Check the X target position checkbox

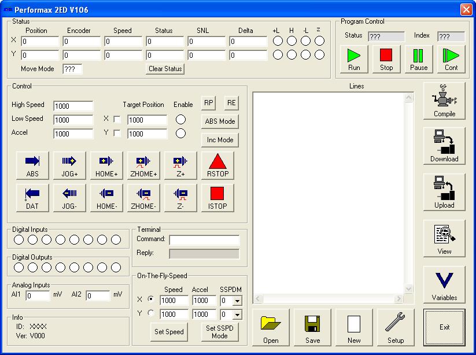tap(117, 120)
